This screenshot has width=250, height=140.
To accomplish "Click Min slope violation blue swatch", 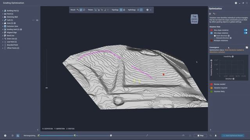I will pos(211,33).
